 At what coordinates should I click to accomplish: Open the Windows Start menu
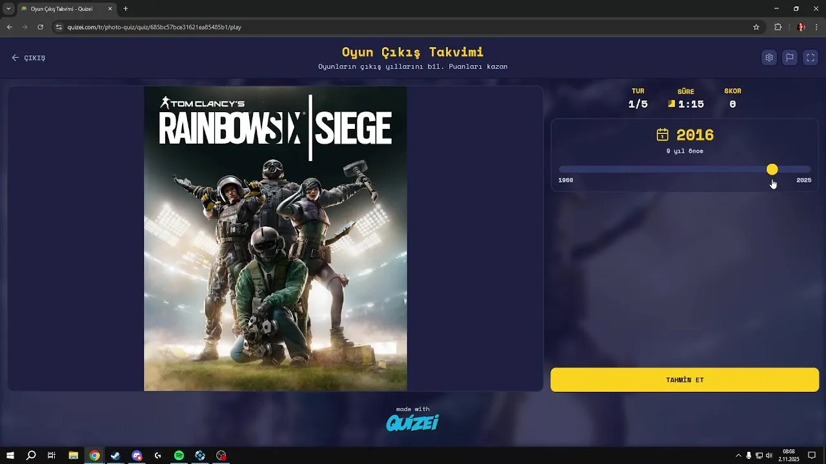pyautogui.click(x=10, y=456)
